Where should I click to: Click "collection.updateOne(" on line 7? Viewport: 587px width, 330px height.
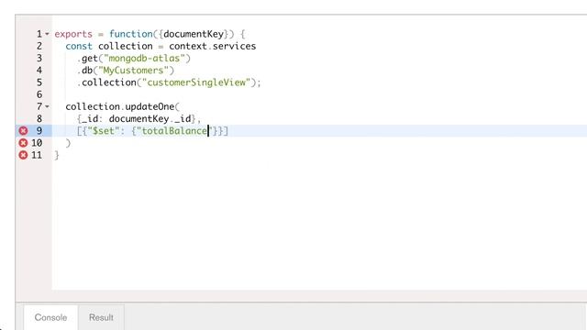click(122, 106)
